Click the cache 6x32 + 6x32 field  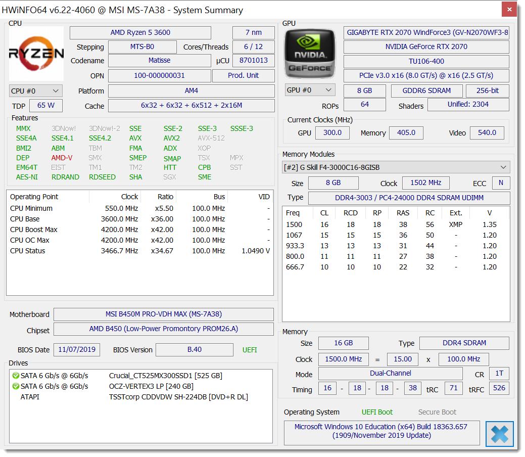point(192,106)
